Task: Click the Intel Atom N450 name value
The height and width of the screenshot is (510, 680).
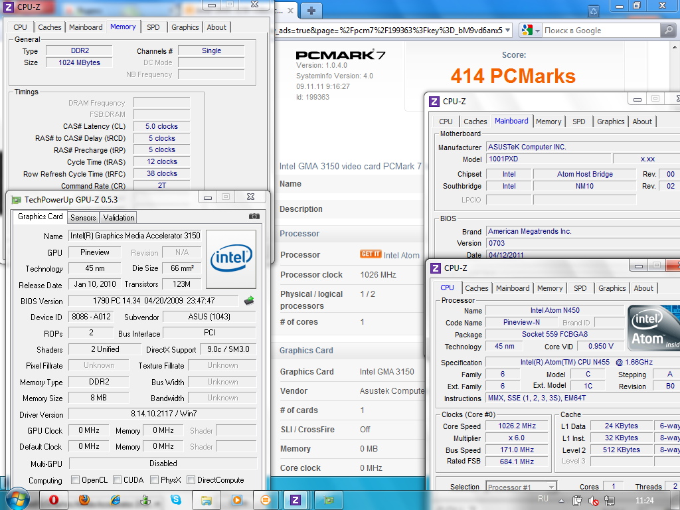Action: pos(554,310)
